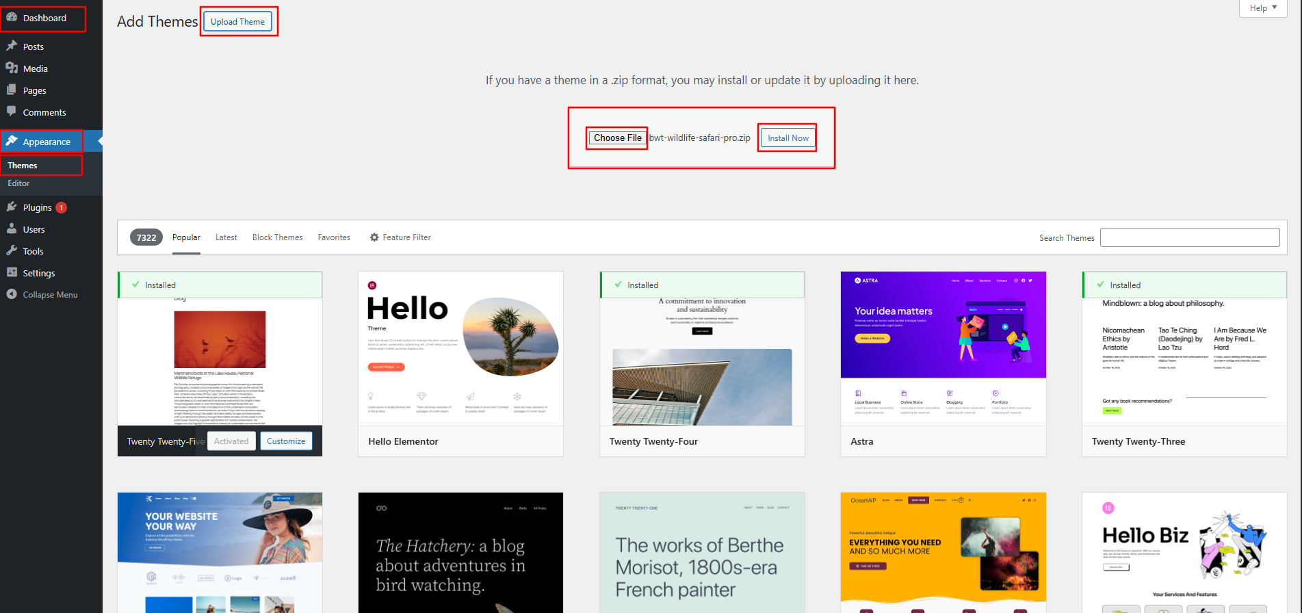Open the 'Your Website Your Way' theme thumbnail
The height and width of the screenshot is (613, 1302).
coord(220,553)
